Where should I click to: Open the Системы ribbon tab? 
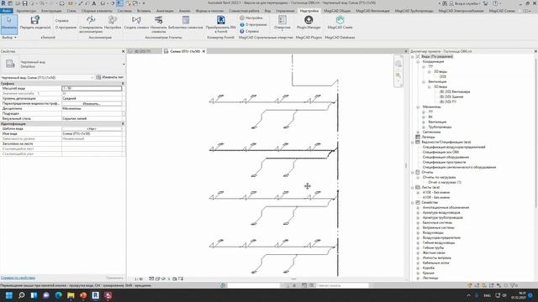[x=124, y=11]
